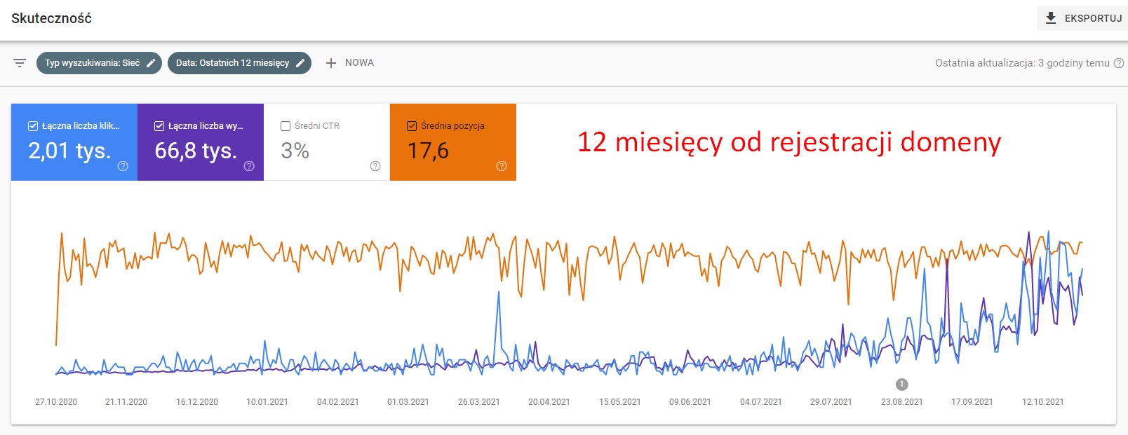The image size is (1128, 435).
Task: Open Typ wyszukiwania: Sieć filter chip
Action: click(91, 63)
